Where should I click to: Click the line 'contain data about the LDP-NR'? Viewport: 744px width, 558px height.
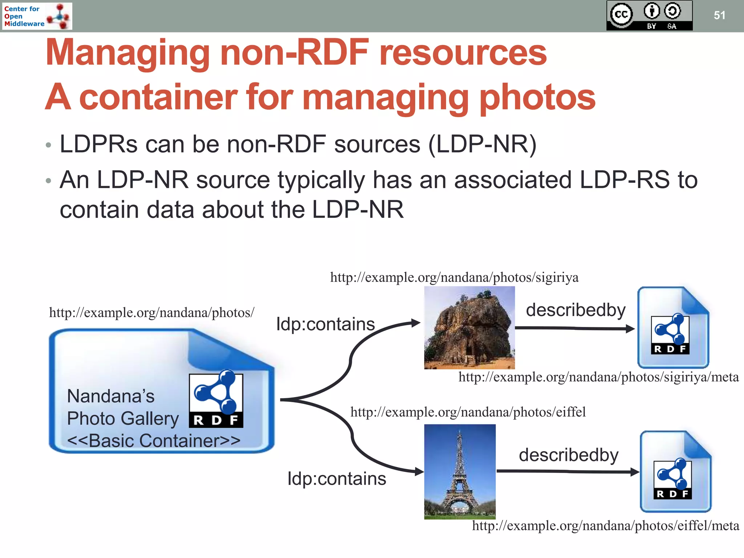click(x=231, y=210)
